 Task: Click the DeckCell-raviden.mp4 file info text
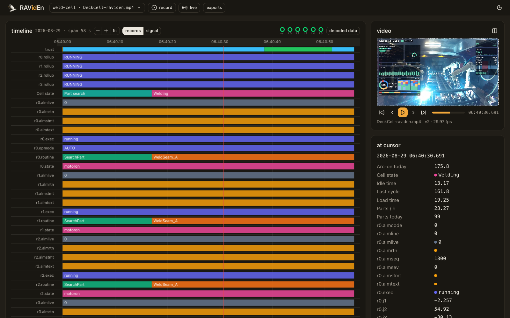414,122
